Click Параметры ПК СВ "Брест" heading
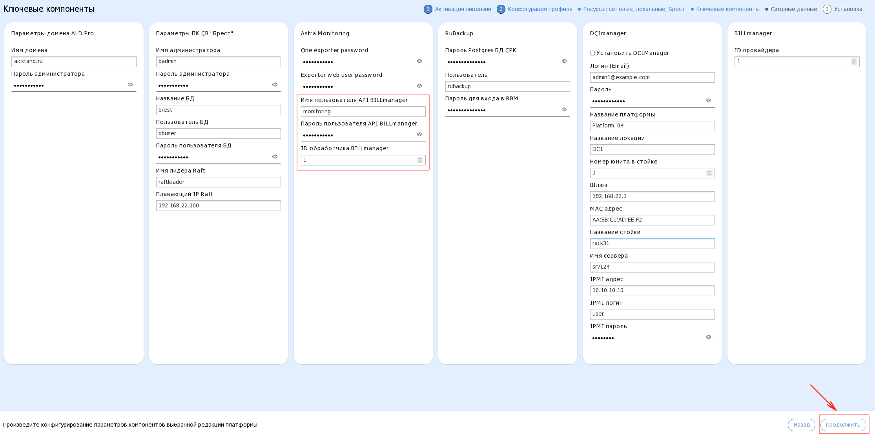The width and height of the screenshot is (875, 436). [195, 33]
